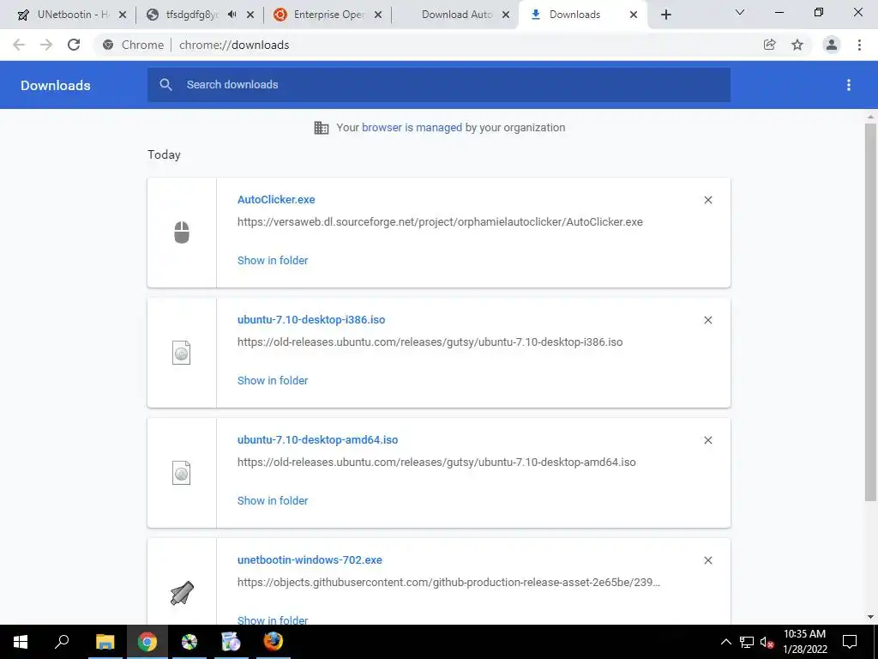The image size is (878, 659).
Task: Open the AutoClicker.exe file link
Action: coord(276,199)
